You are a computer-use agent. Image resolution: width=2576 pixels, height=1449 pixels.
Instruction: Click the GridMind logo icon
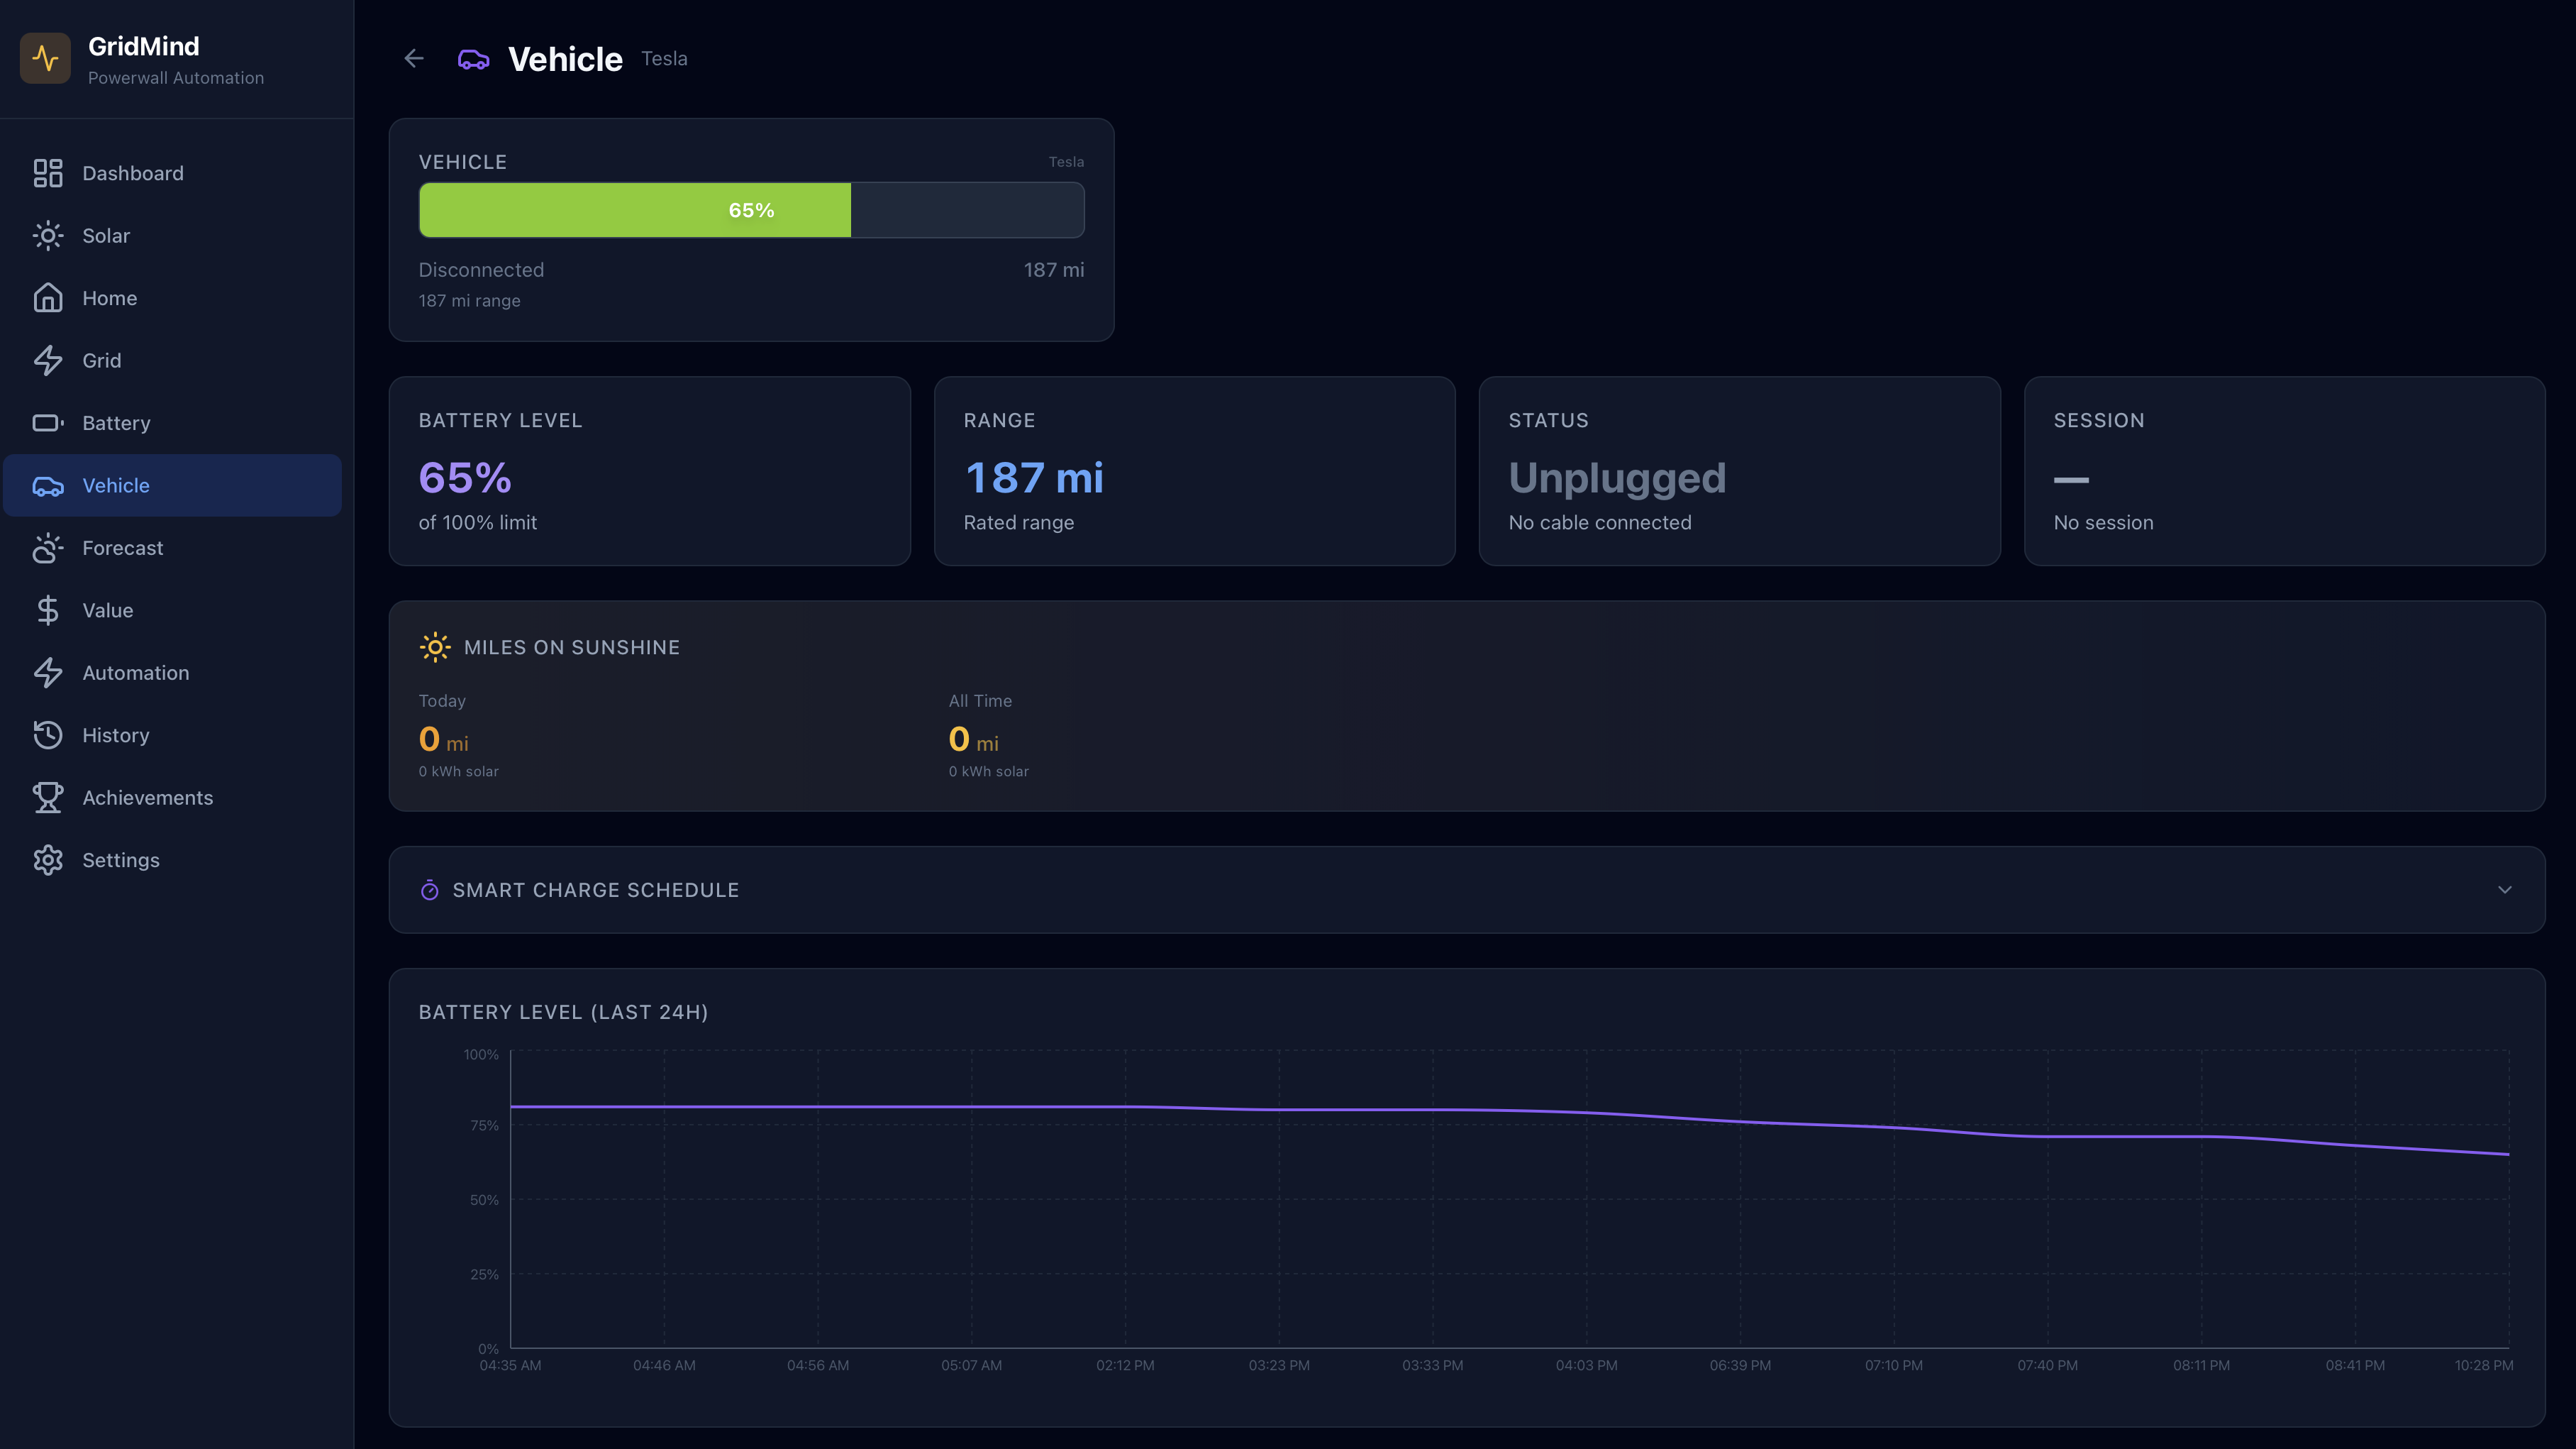pyautogui.click(x=45, y=59)
